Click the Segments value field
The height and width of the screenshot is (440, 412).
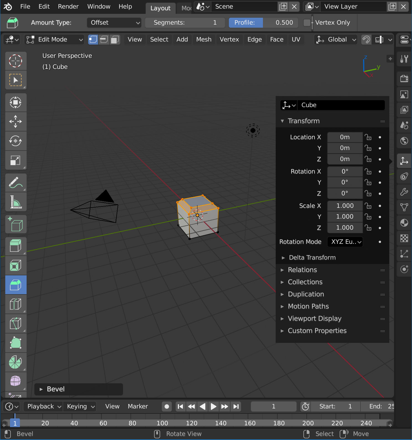(x=185, y=23)
